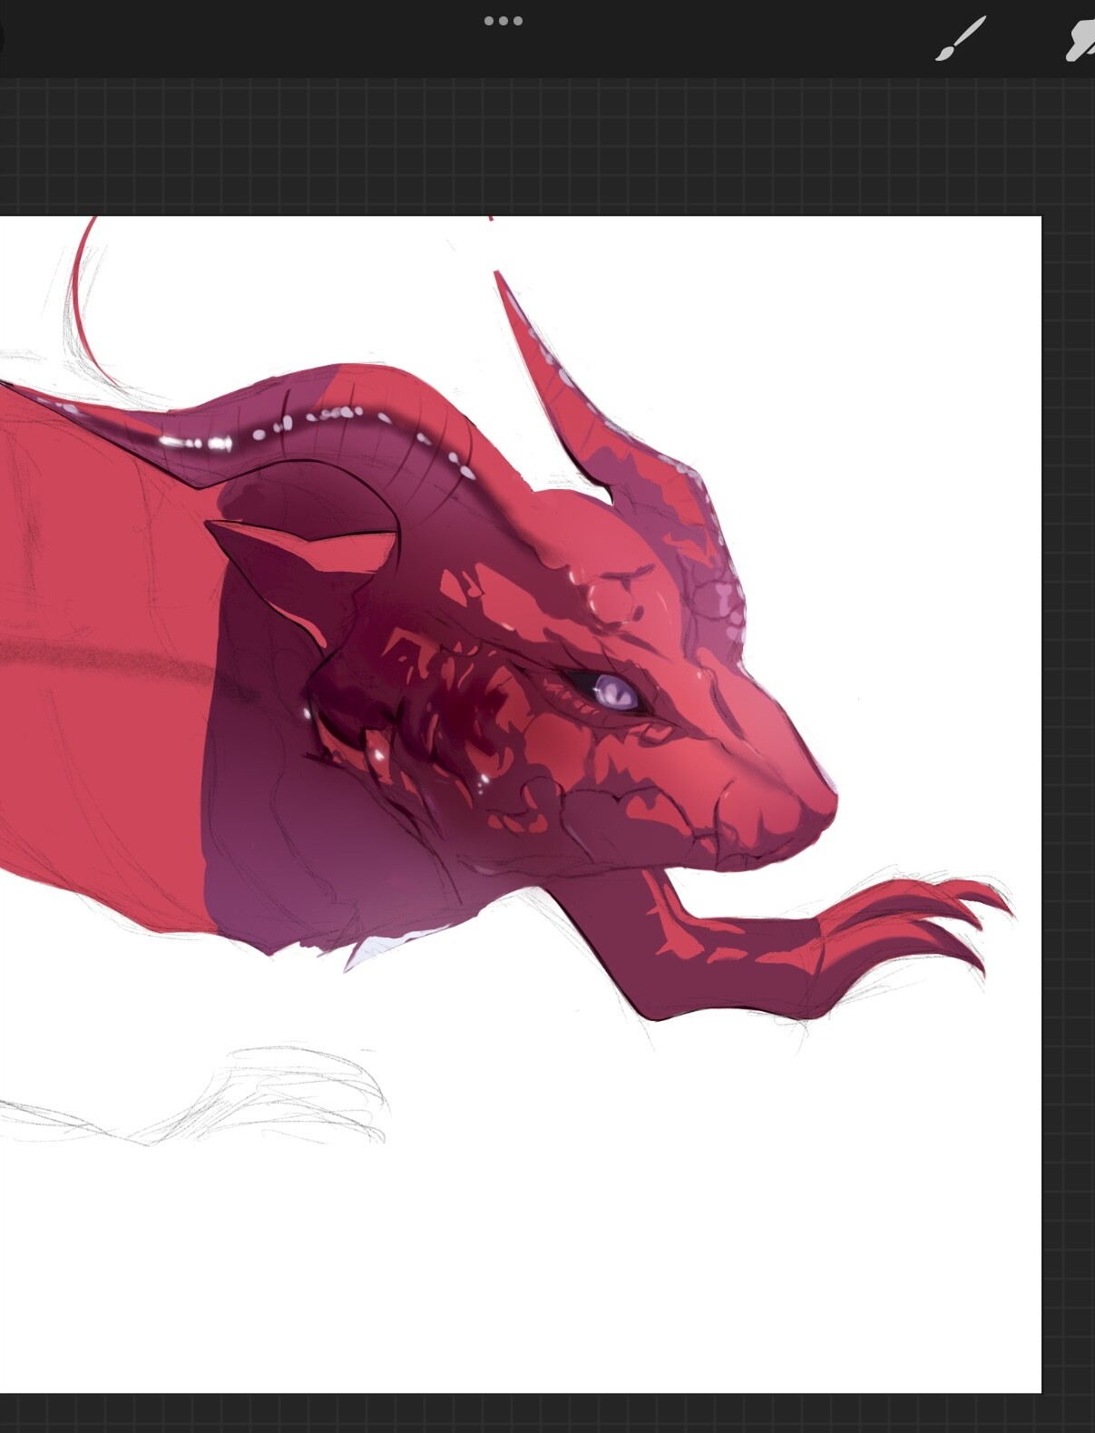Tap the dragon's purple eye on the canvas
The image size is (1095, 1433).
coord(617,693)
